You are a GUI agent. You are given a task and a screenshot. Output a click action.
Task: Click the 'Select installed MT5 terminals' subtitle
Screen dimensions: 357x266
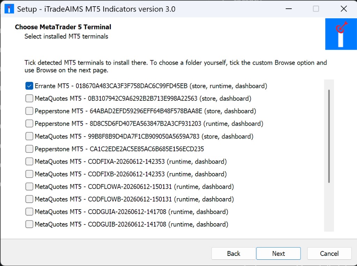pyautogui.click(x=66, y=36)
